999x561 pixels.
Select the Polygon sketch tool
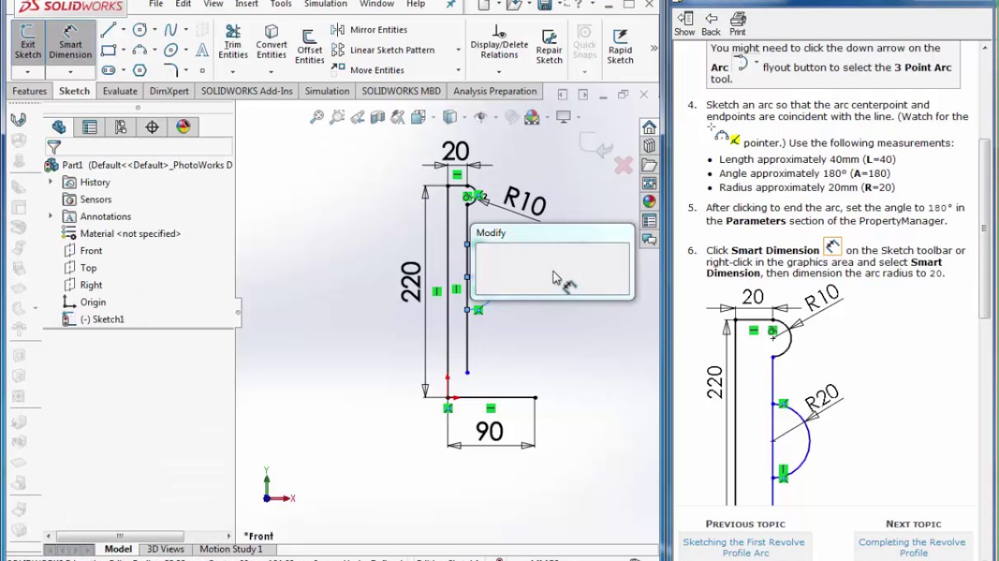(x=140, y=70)
